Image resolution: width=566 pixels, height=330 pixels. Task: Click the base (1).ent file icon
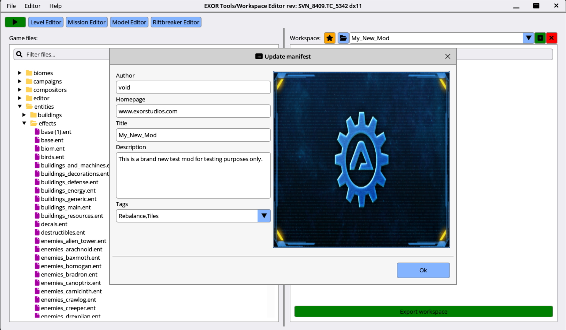pyautogui.click(x=37, y=132)
